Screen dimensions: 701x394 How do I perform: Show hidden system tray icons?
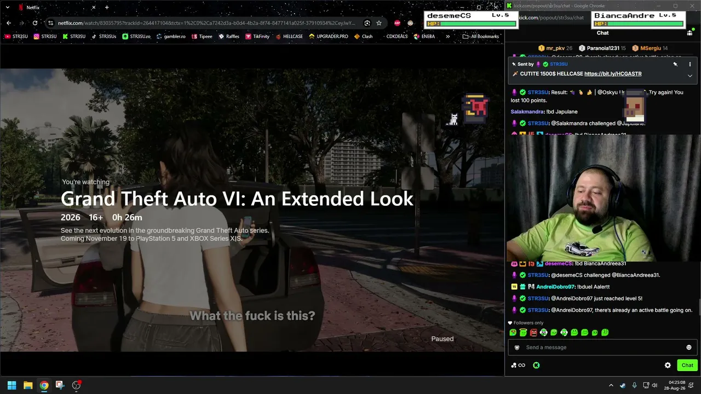pos(611,385)
